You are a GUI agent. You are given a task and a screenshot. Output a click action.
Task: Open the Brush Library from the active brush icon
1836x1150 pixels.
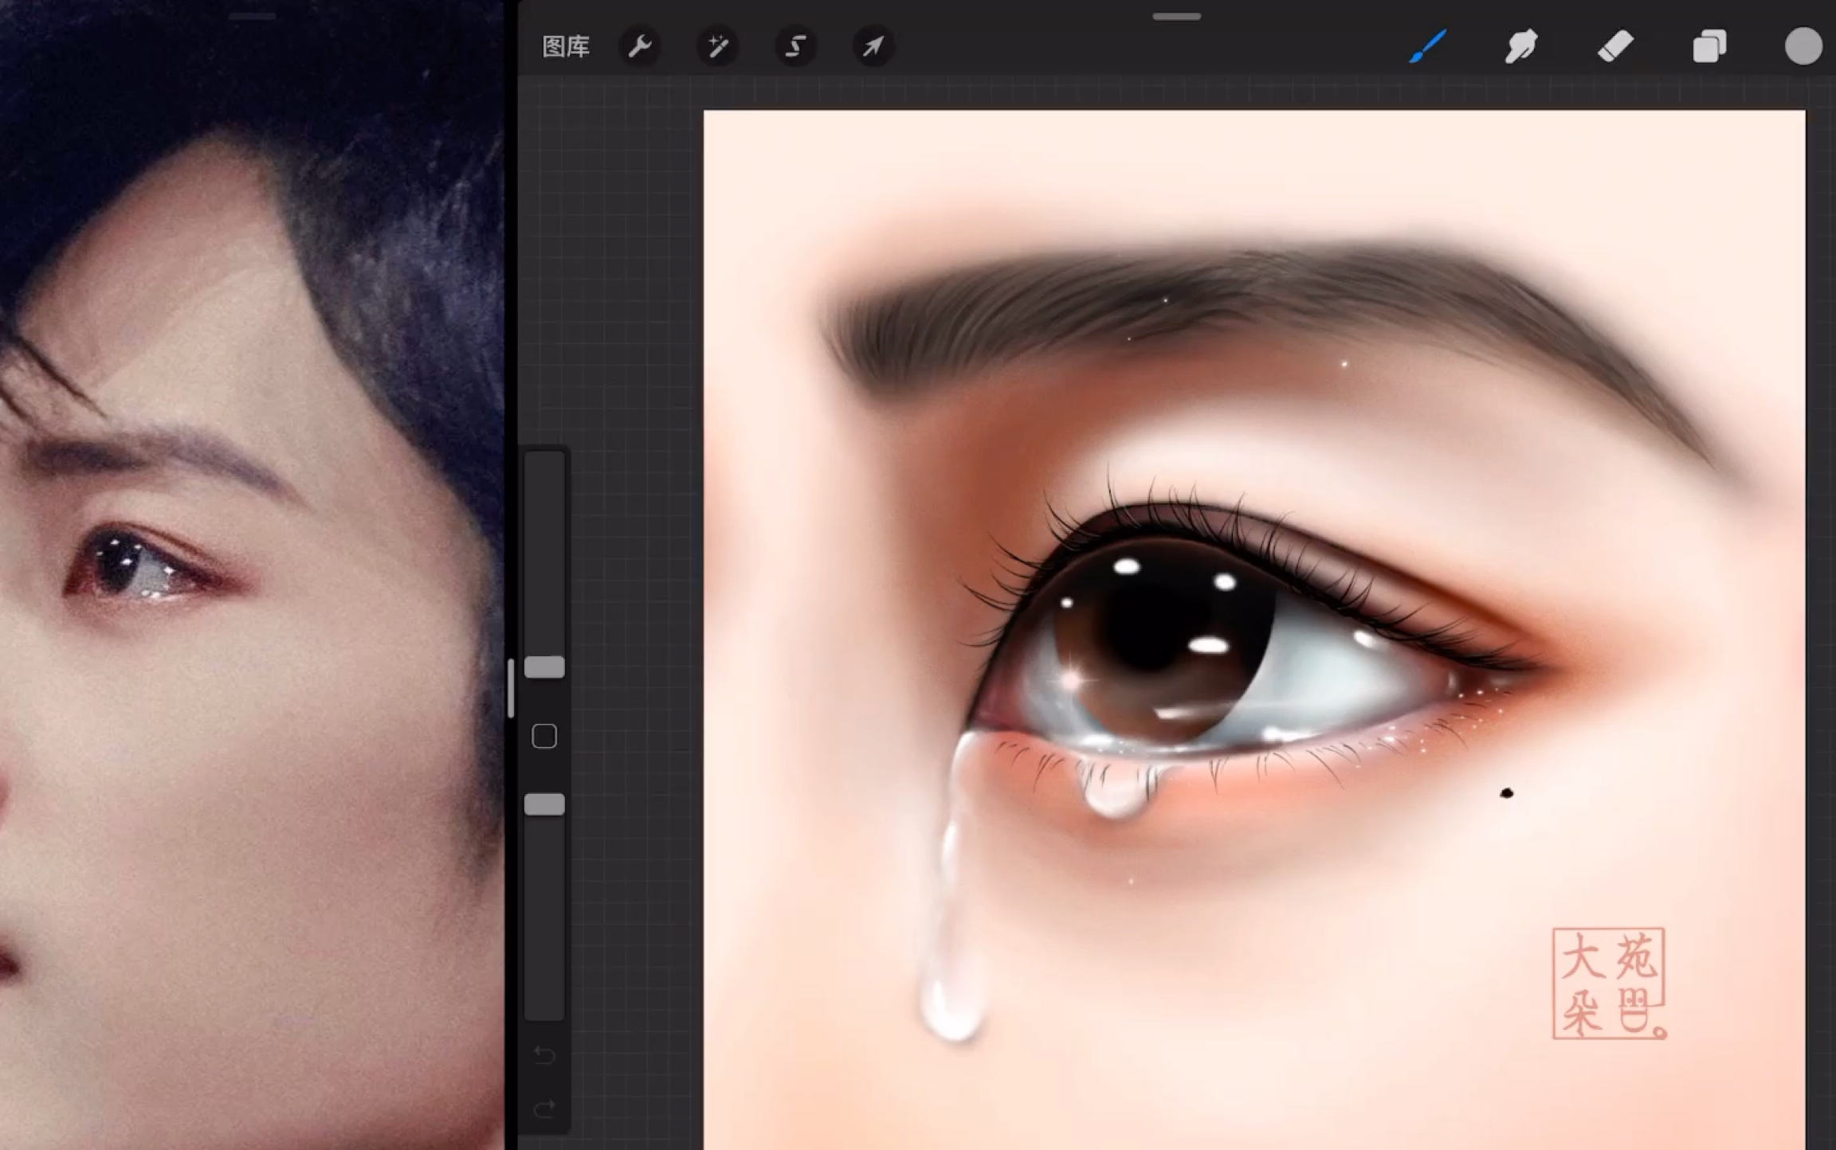pos(1429,46)
